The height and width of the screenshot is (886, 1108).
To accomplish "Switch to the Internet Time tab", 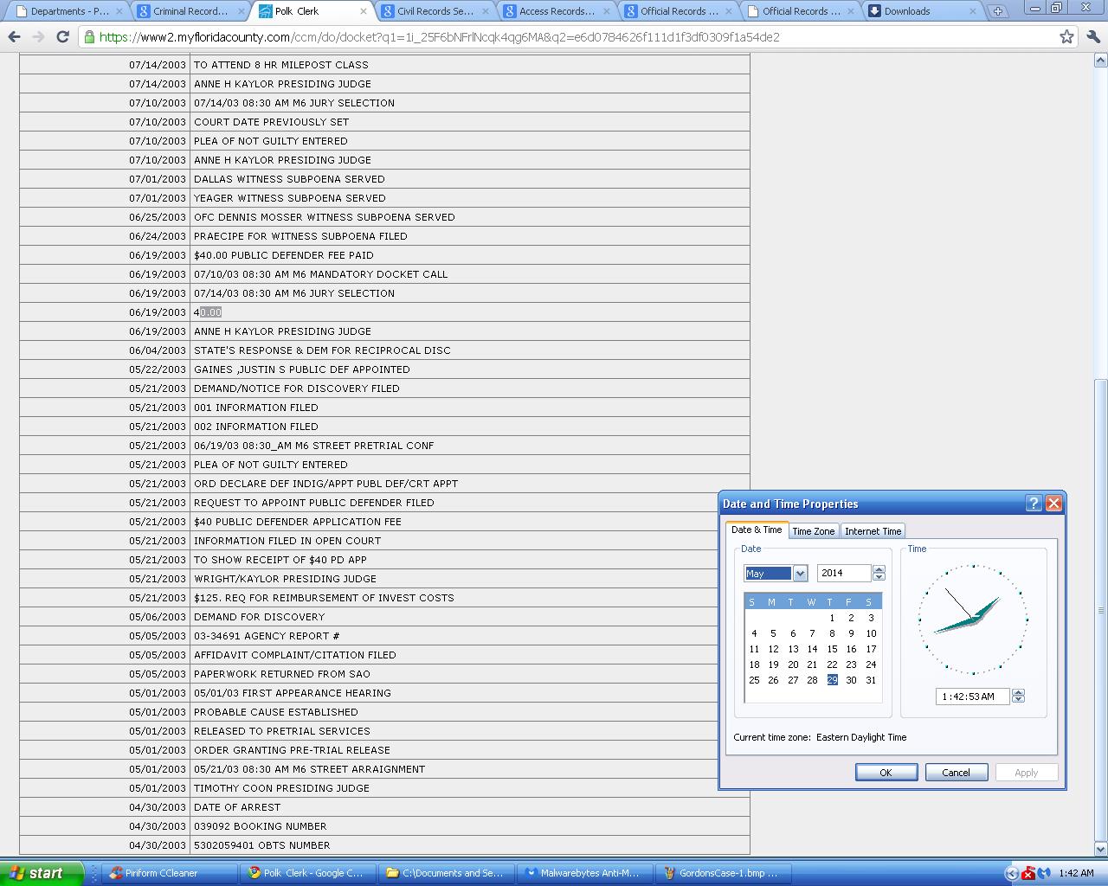I will 873,531.
